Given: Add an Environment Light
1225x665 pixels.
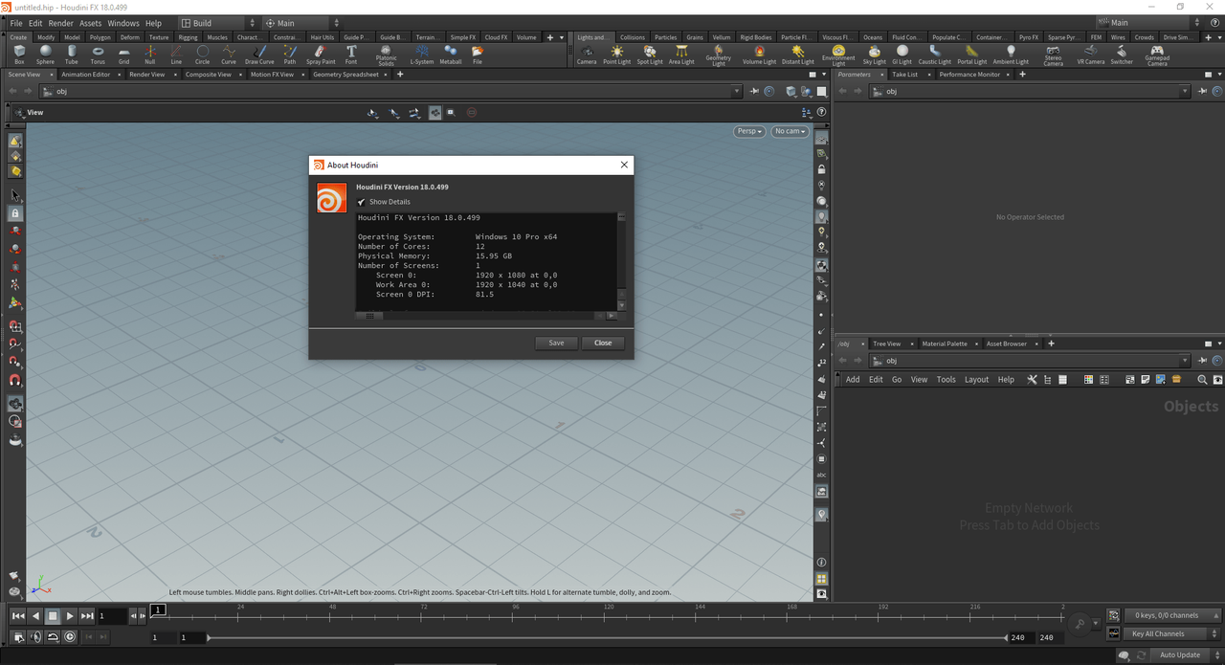Looking at the screenshot, I should coord(838,55).
